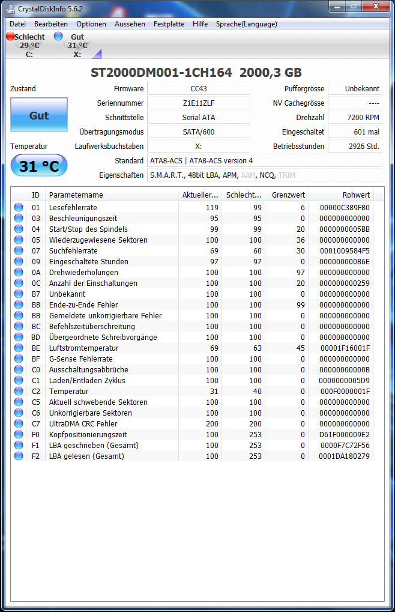Screen dimensions: 395x612
Task: Open the Bearbeiten menu
Action: pos(50,24)
